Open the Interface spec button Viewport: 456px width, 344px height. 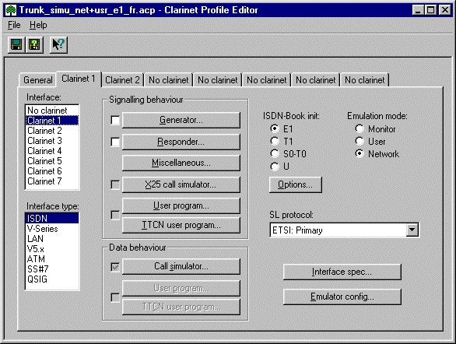[342, 272]
